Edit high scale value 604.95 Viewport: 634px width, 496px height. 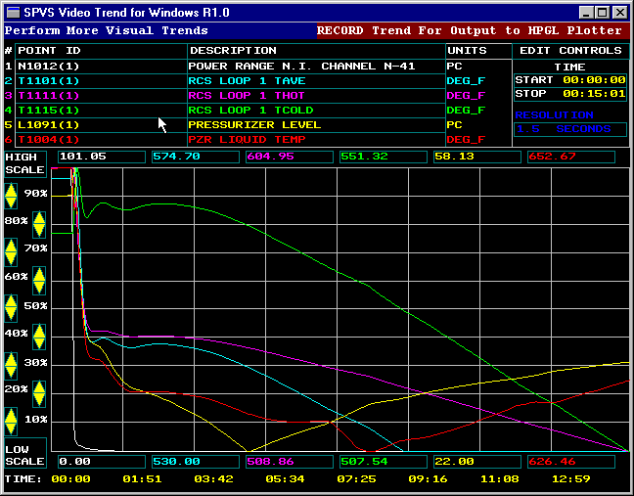[289, 157]
